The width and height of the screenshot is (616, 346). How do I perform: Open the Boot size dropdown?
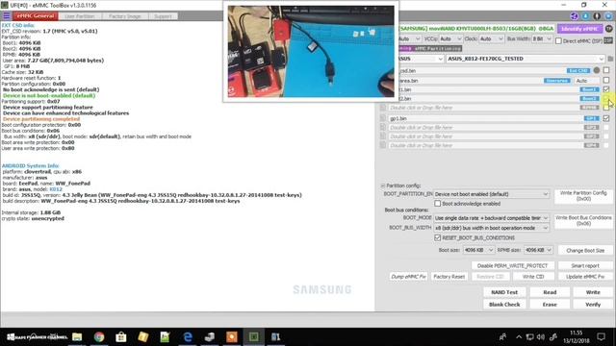point(478,250)
